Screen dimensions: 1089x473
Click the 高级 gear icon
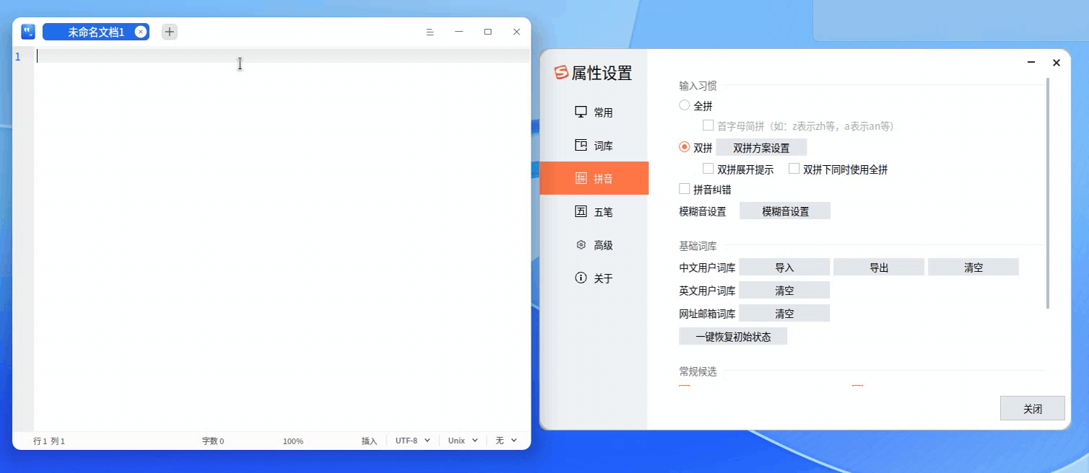coord(581,244)
